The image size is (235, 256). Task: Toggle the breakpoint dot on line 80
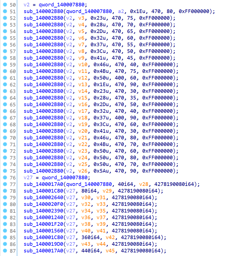(x=5, y=204)
